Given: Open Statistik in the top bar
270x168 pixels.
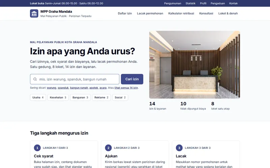Looking at the screenshot, I should [190, 3].
